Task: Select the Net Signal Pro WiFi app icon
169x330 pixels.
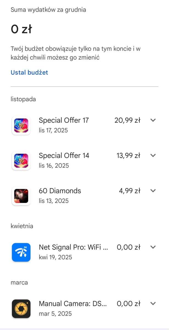Action: point(21,252)
